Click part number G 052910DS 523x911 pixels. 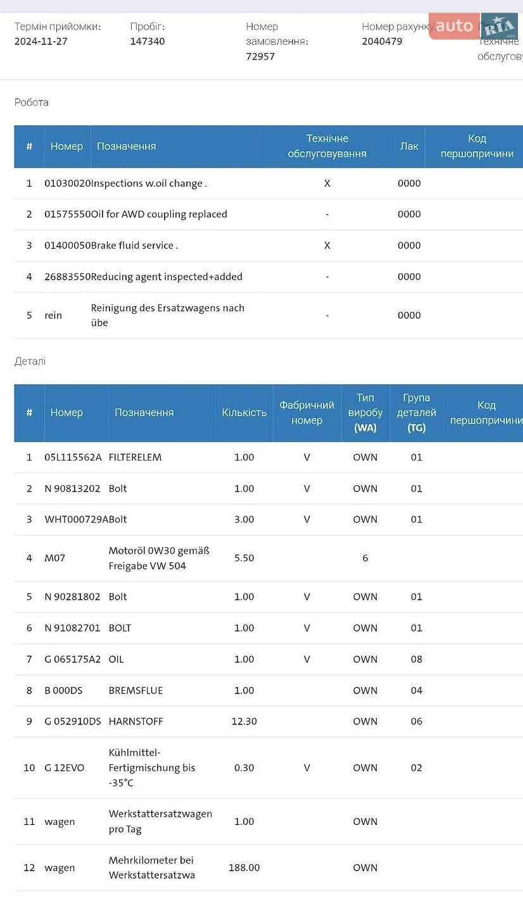coord(73,721)
